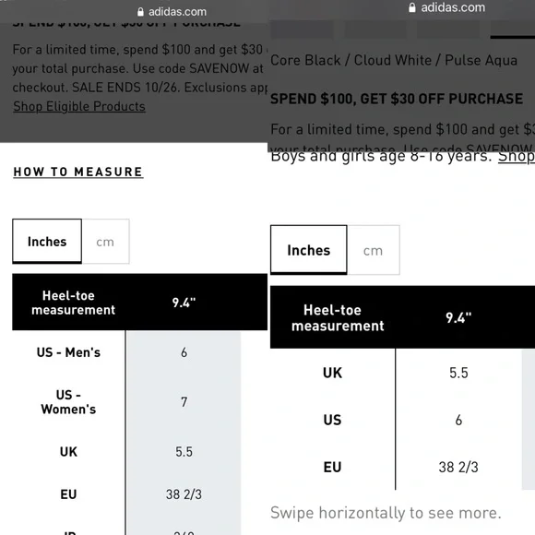Screen dimensions: 535x535
Task: Select the 38 2/3 EU cell in left table
Action: click(x=184, y=494)
